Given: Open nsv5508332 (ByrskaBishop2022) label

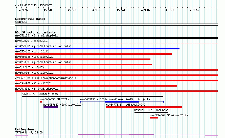Looking at the screenshot, I should coord(37,89).
